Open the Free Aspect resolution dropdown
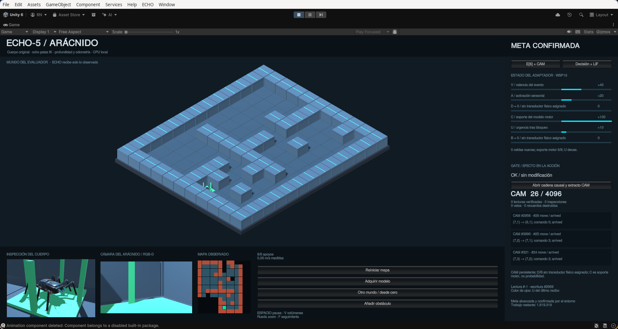The height and width of the screenshot is (329, 618). click(83, 32)
